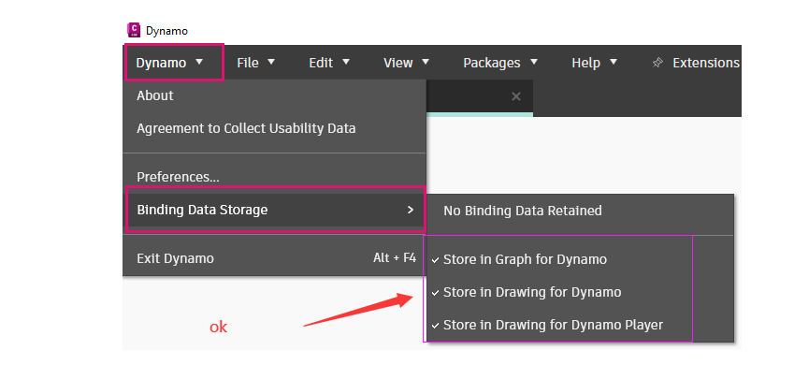Click the Dynamo menu dropdown arrow
Viewport: 794px width, 365px height.
coord(199,62)
